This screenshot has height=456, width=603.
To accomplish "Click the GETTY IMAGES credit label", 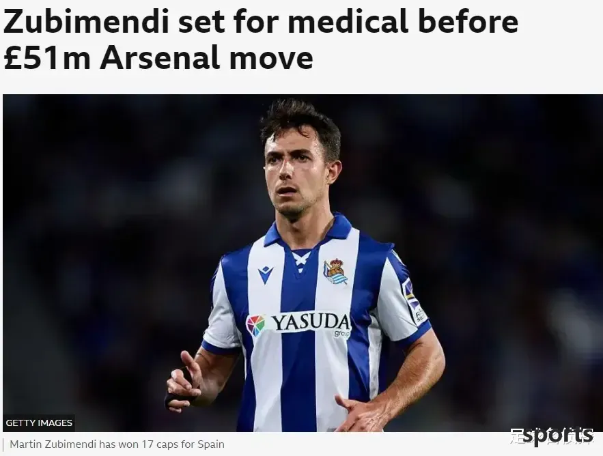I will pos(39,423).
